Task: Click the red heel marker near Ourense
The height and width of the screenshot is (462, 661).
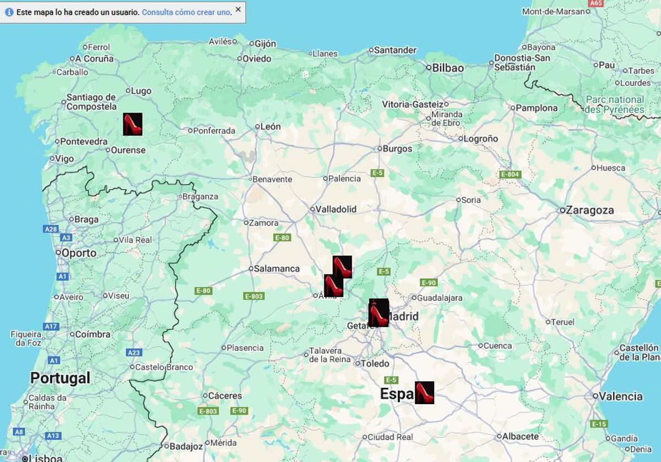Action: pyautogui.click(x=132, y=124)
